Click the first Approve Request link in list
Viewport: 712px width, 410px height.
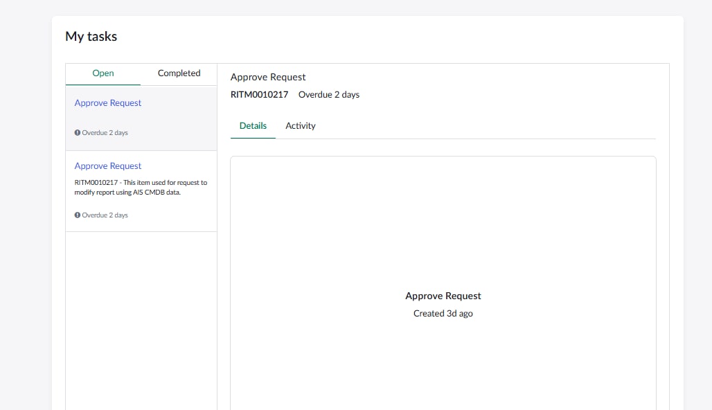pyautogui.click(x=108, y=103)
